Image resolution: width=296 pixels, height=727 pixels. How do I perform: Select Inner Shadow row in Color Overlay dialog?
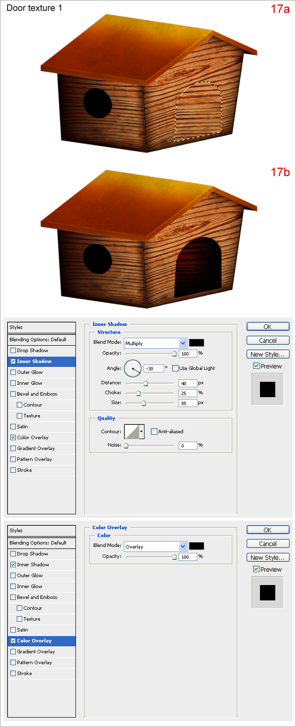[x=42, y=565]
